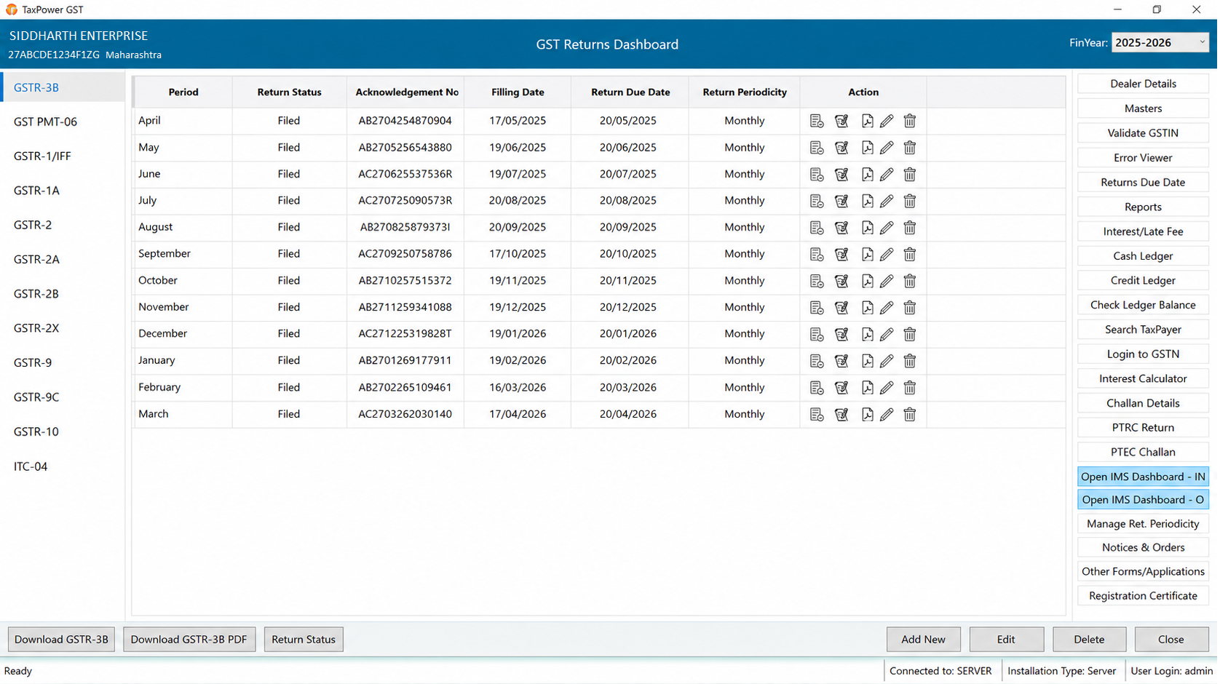Click the PDF icon in the April row
The height and width of the screenshot is (684, 1220).
tap(867, 121)
